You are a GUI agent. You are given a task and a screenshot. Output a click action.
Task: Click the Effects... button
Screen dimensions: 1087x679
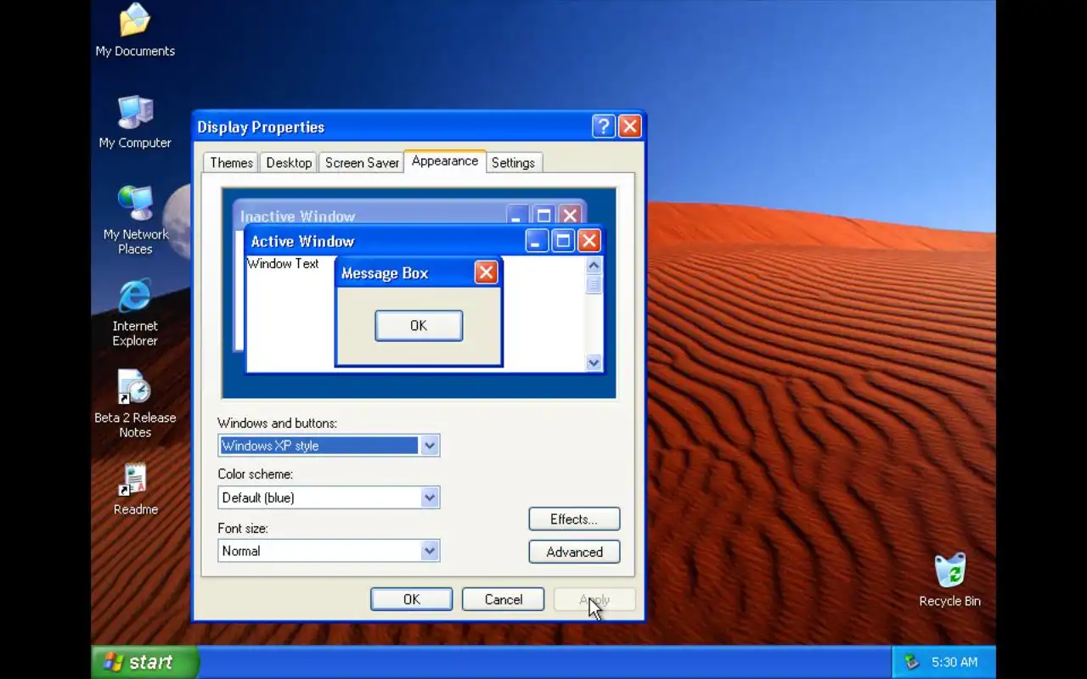[574, 519]
